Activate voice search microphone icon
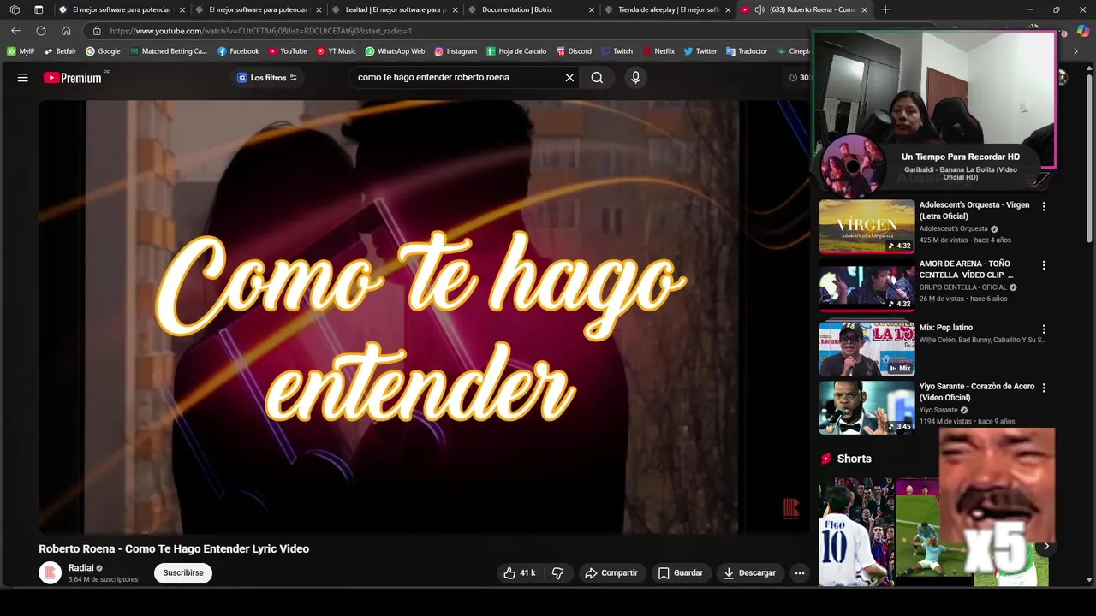The width and height of the screenshot is (1096, 616). (x=635, y=78)
